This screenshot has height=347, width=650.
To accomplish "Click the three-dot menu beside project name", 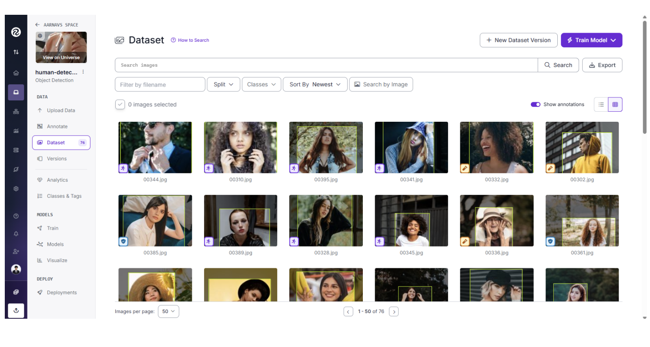I will (83, 72).
